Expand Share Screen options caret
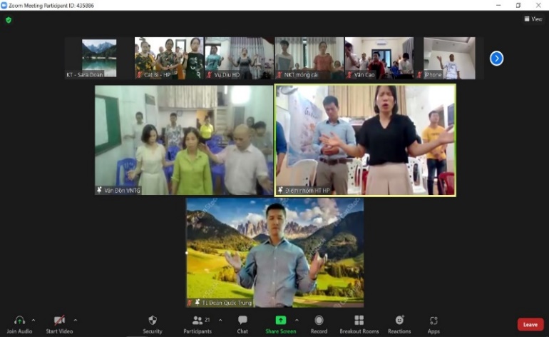This screenshot has width=549, height=337. tap(297, 320)
